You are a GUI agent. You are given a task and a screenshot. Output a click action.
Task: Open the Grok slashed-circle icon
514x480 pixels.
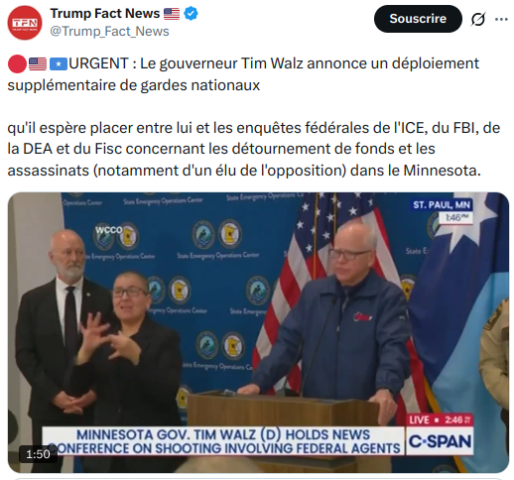pos(478,19)
